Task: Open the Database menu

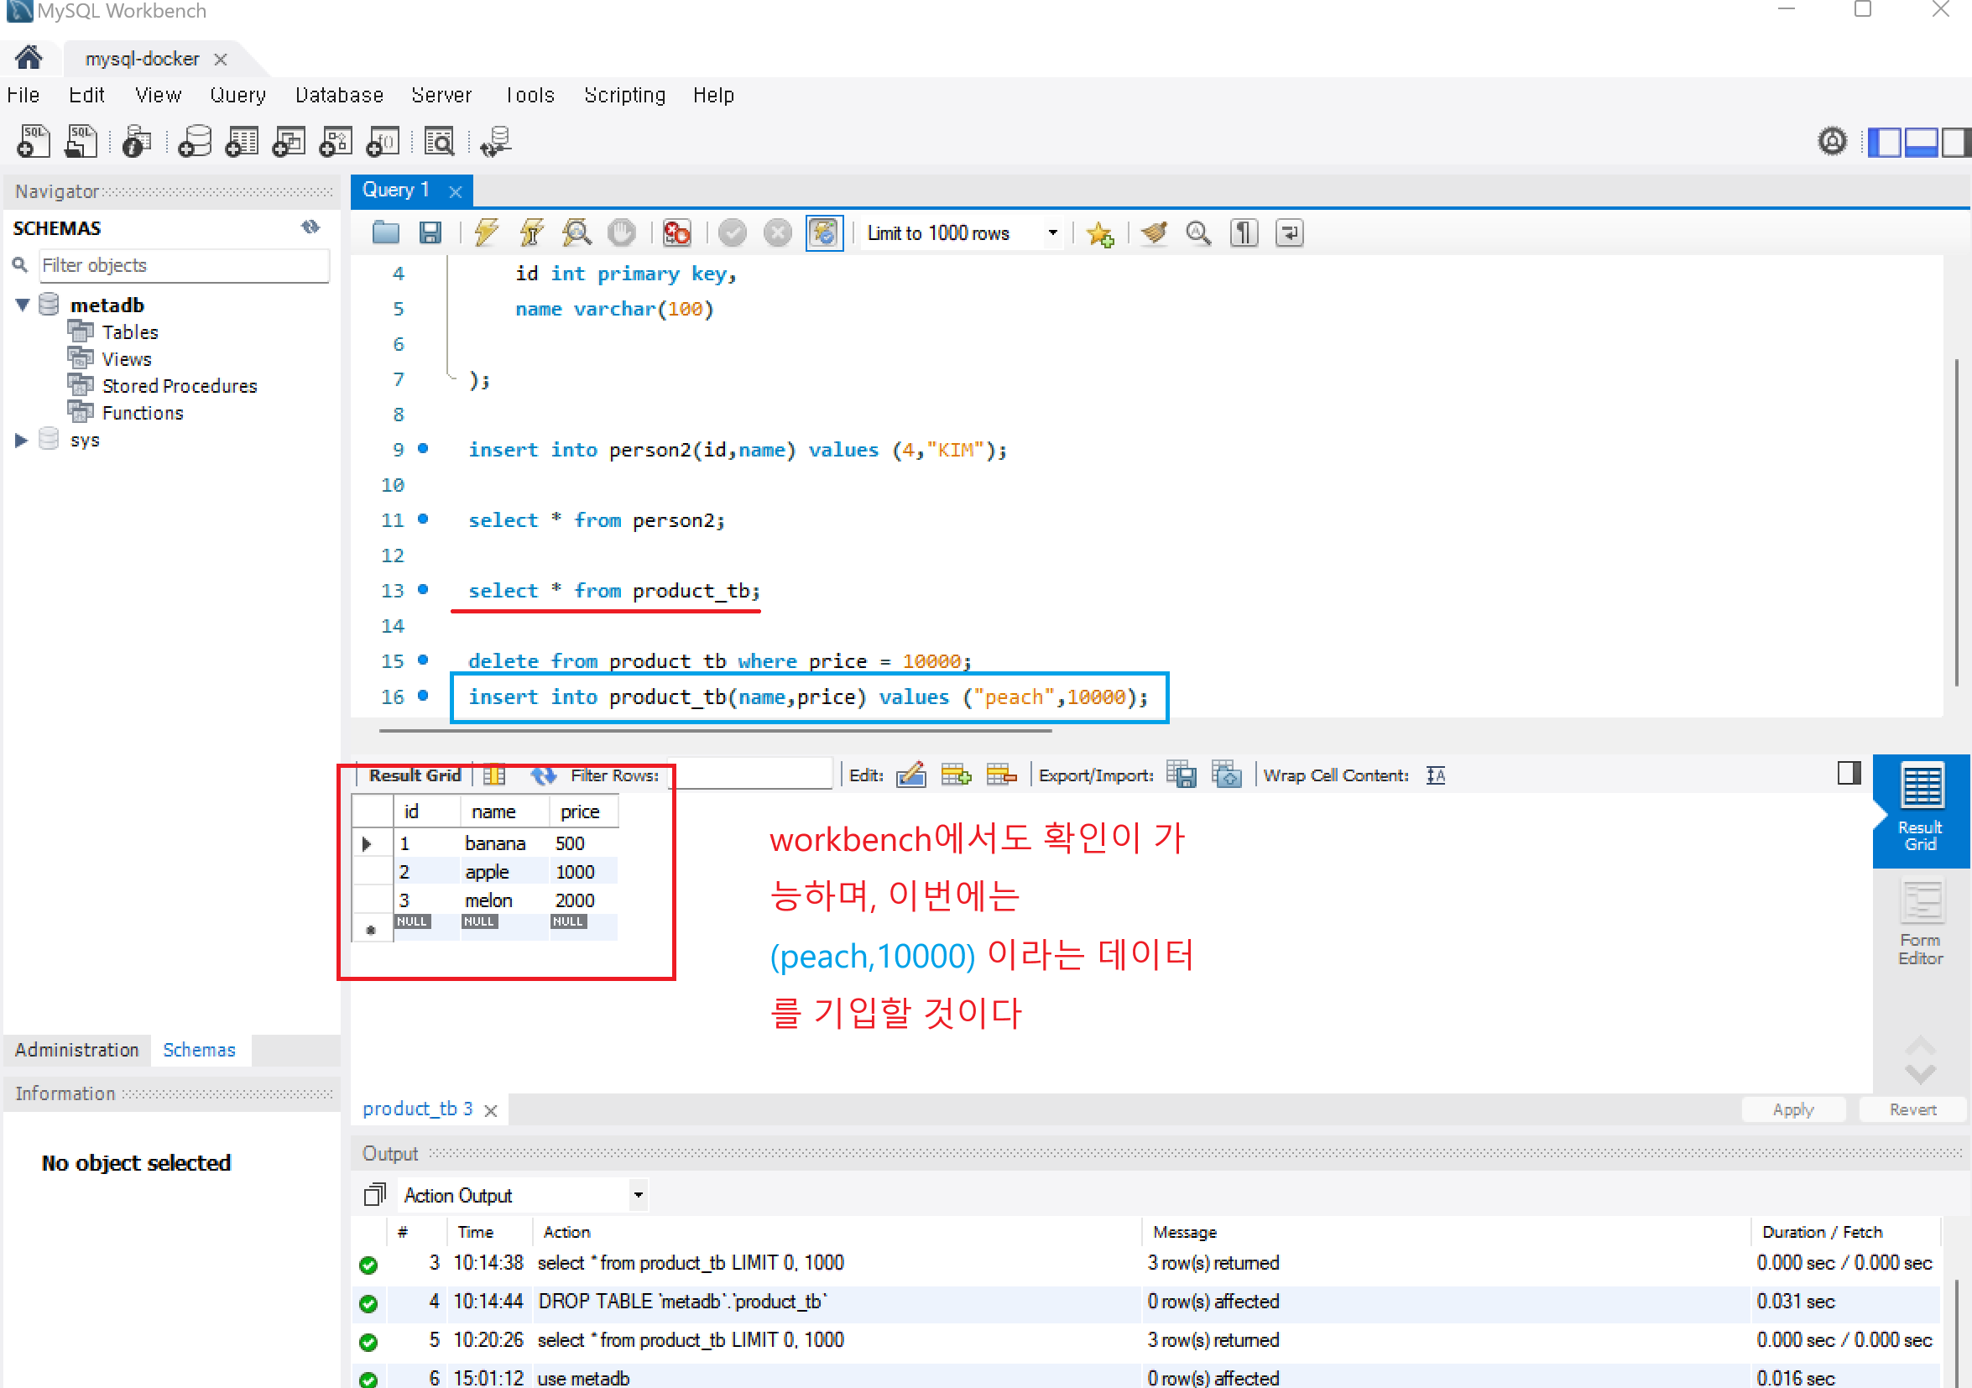Action: coord(338,96)
